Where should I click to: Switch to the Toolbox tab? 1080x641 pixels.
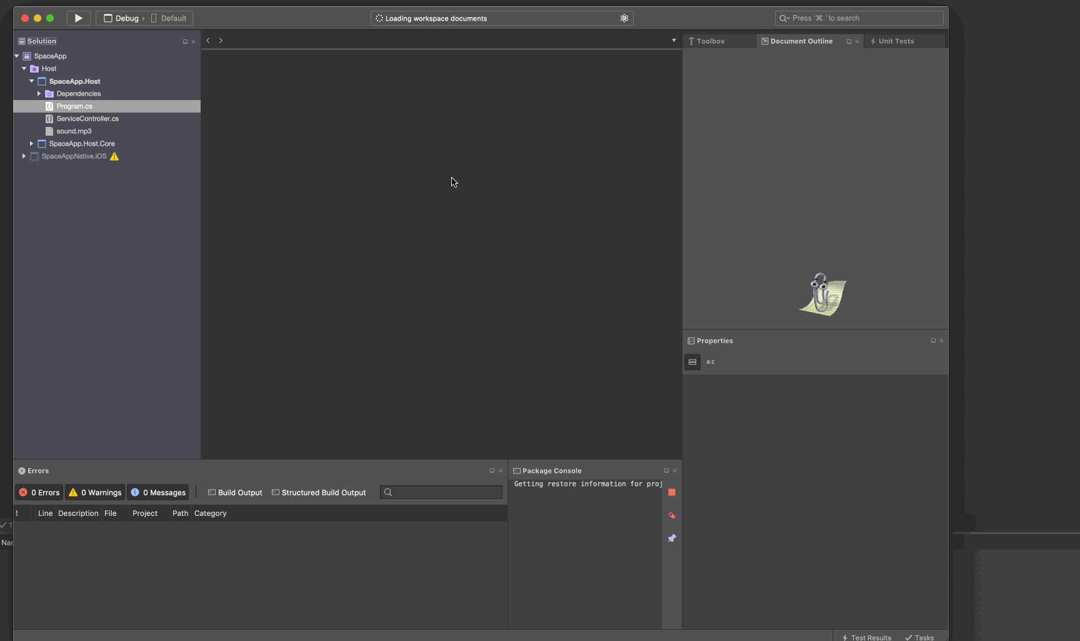[711, 41]
